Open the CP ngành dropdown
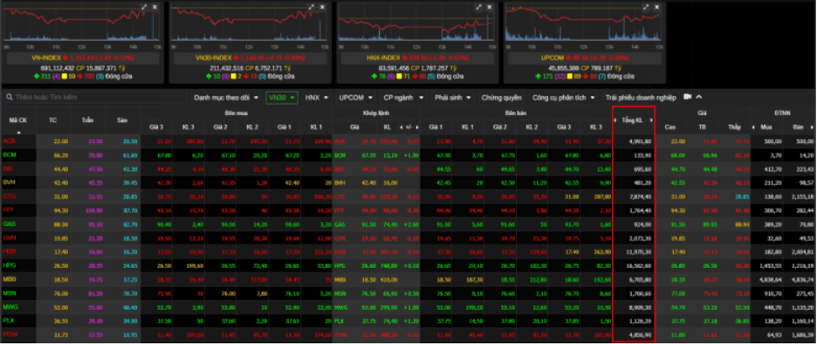 coord(402,98)
